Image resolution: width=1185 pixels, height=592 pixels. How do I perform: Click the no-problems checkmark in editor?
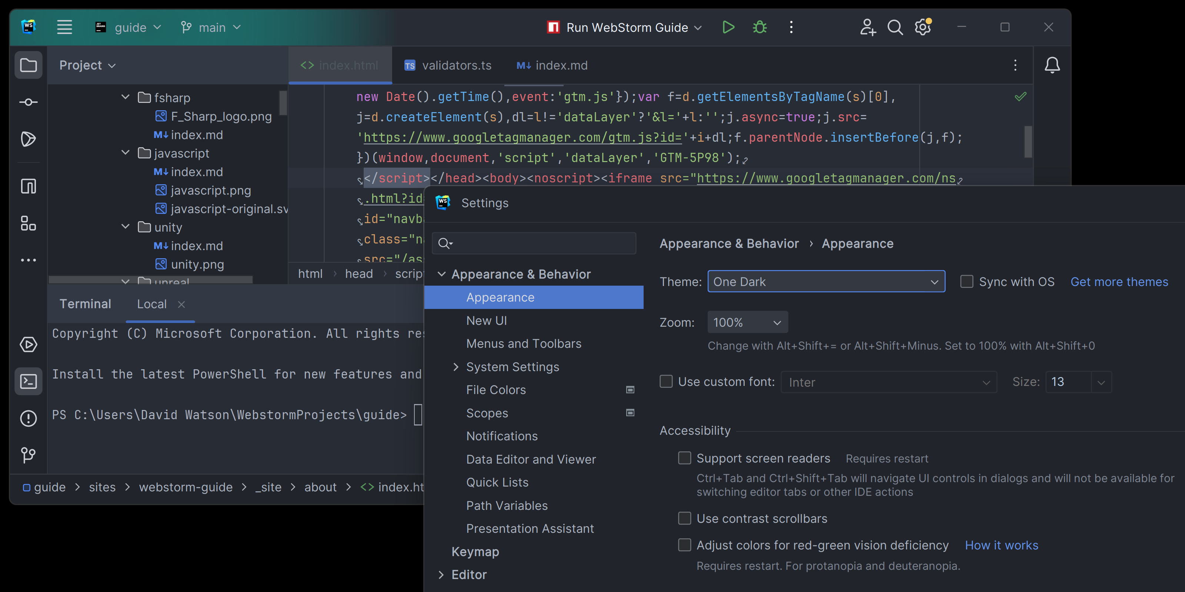click(1020, 97)
